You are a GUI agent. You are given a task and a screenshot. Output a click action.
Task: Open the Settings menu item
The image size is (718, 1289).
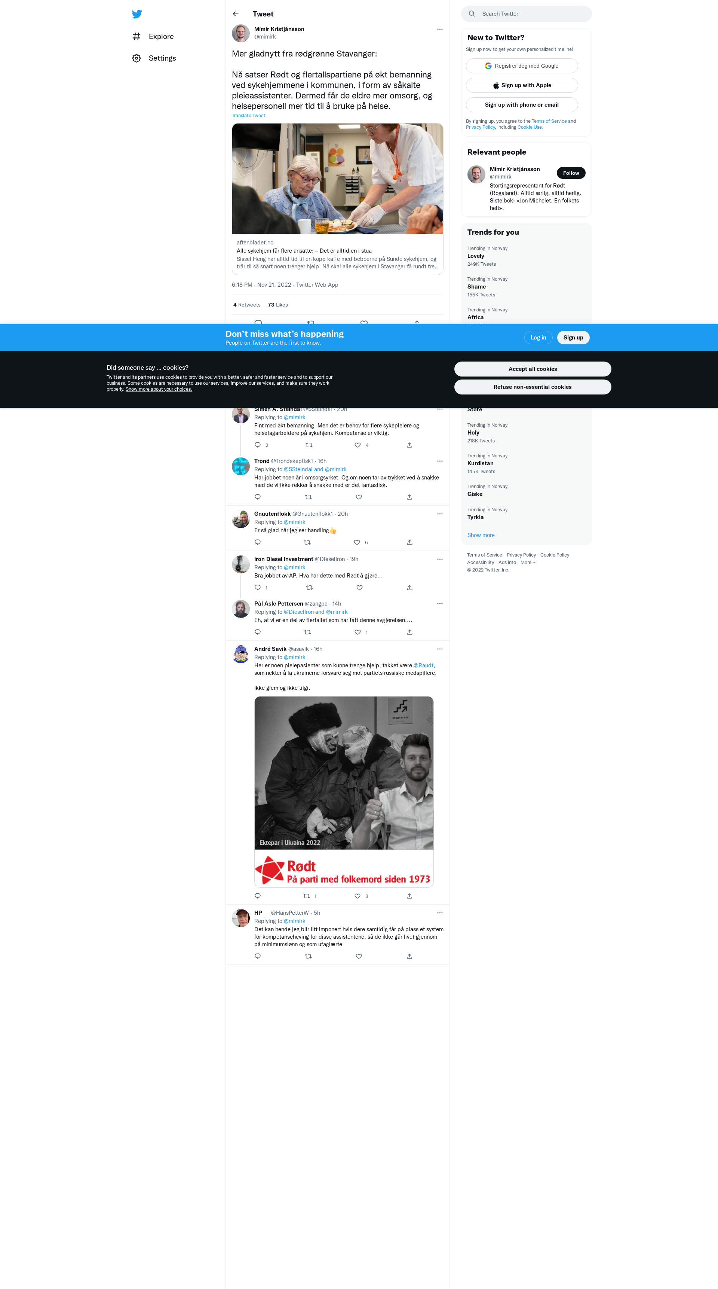[154, 58]
